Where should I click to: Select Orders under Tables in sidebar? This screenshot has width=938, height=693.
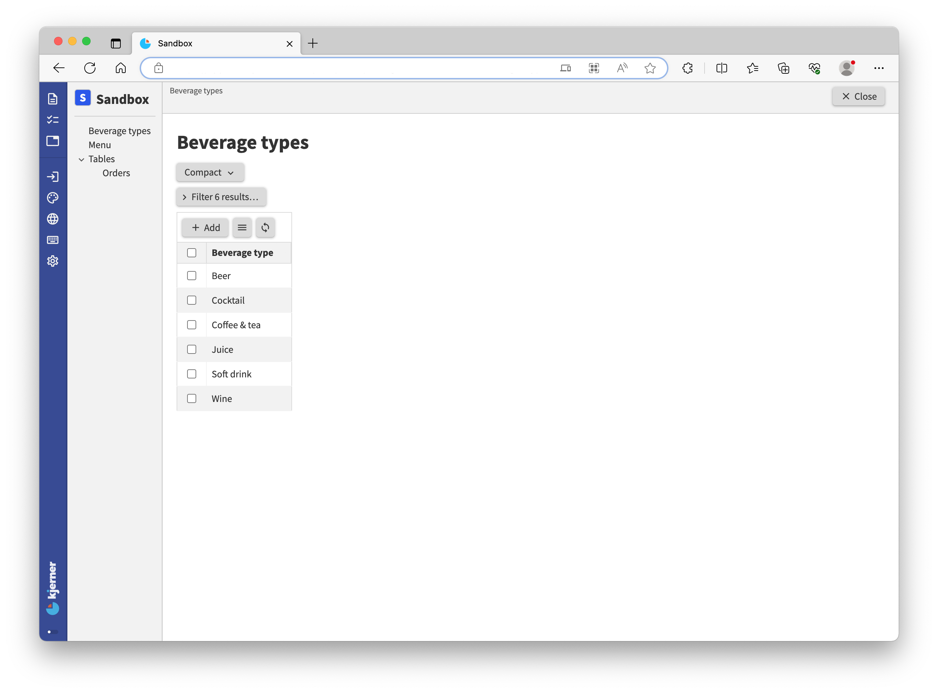(117, 172)
